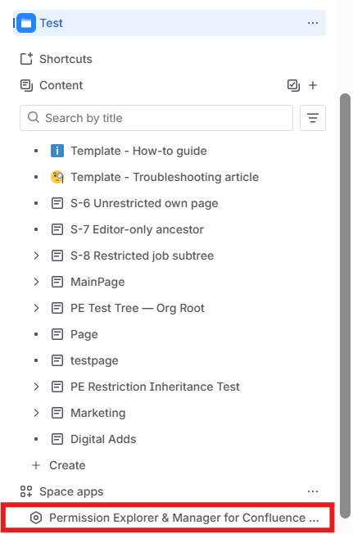
Task: Open the Shortcuts section
Action: click(66, 59)
